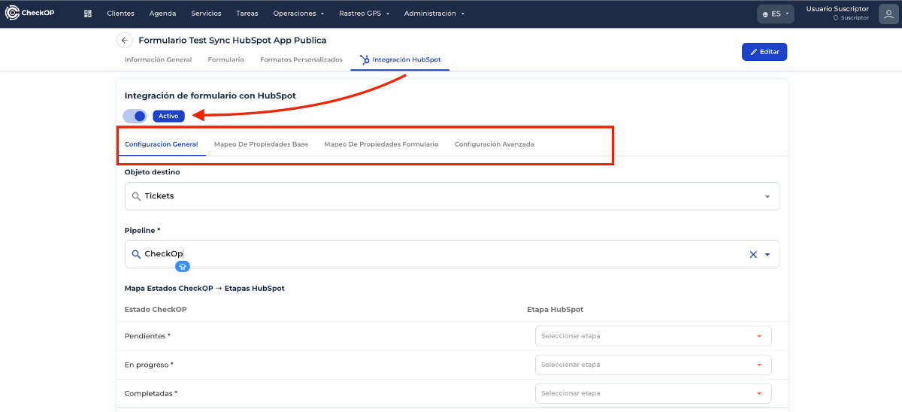The image size is (902, 412).
Task: Click the user avatar icon
Action: tap(888, 14)
